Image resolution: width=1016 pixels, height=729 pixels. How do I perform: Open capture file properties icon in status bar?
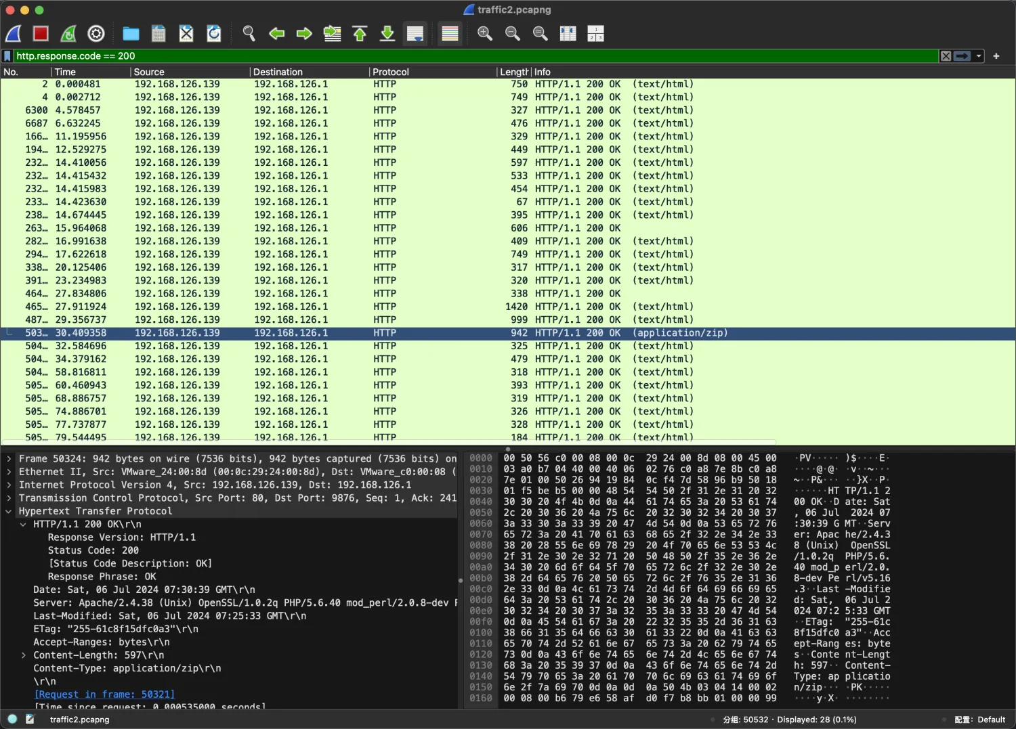pos(30,719)
